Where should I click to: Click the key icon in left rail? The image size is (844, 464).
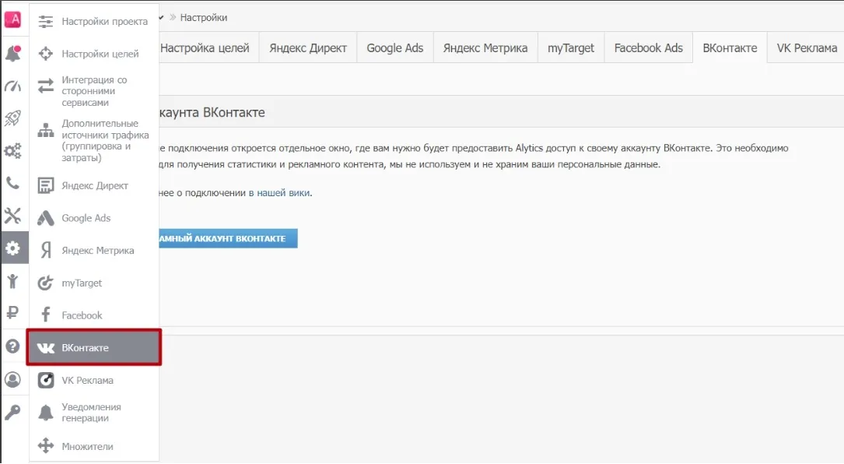point(13,413)
